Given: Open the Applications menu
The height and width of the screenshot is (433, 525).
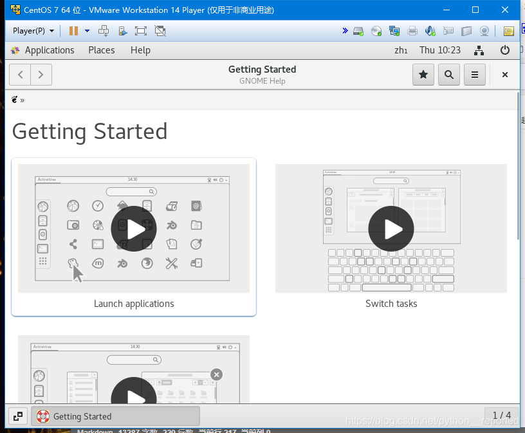Looking at the screenshot, I should 50,50.
